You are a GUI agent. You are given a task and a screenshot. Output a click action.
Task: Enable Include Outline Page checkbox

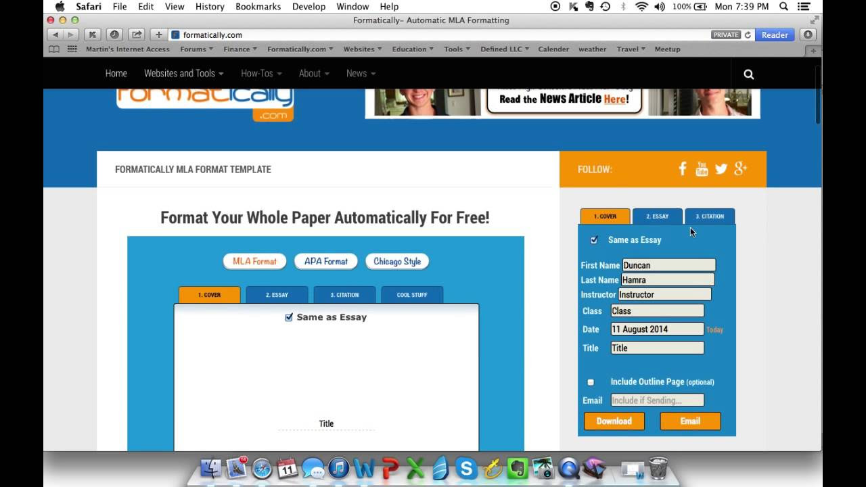(591, 382)
